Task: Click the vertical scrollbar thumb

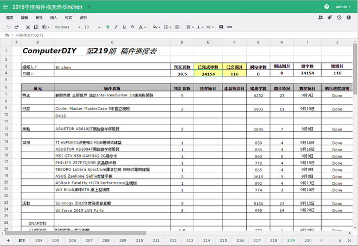Action: pyautogui.click(x=355, y=69)
